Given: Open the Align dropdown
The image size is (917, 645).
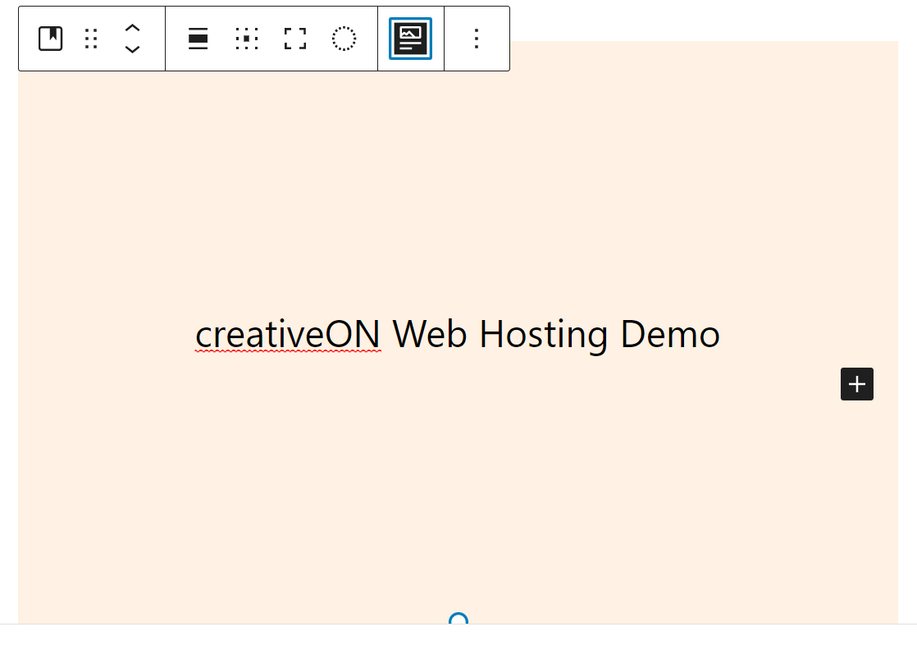Looking at the screenshot, I should coord(198,38).
